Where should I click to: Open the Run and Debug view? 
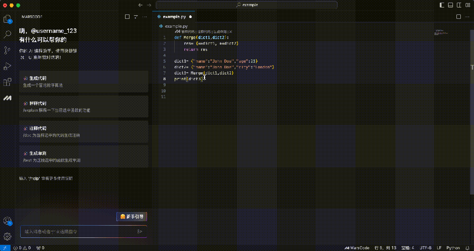(x=7, y=66)
